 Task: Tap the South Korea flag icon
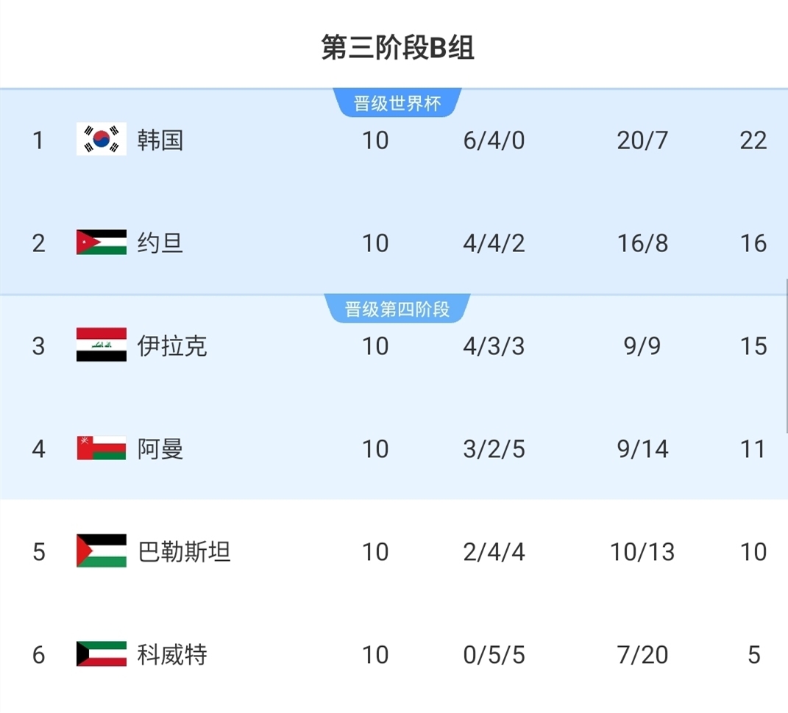(x=102, y=140)
